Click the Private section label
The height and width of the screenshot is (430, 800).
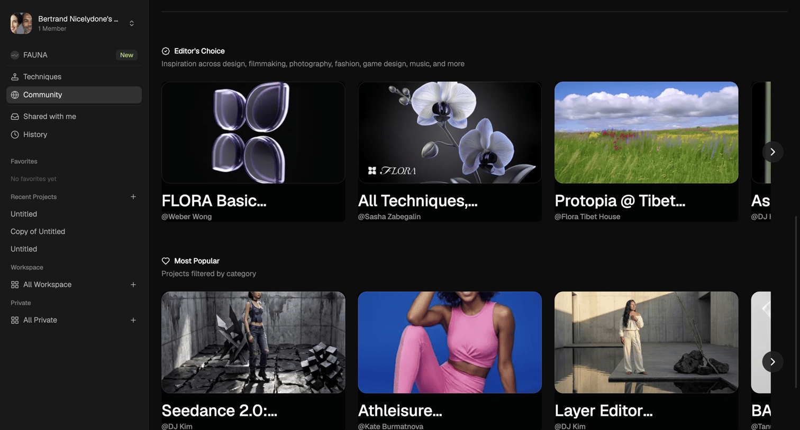coord(21,303)
